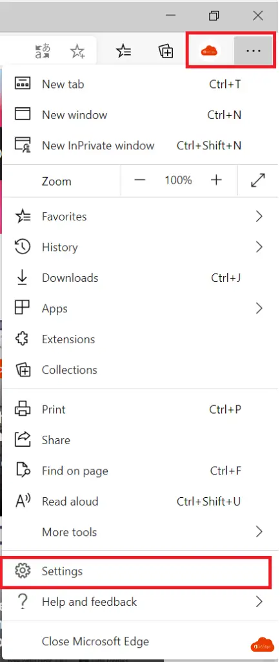Expand the Favorites submenu arrow
The height and width of the screenshot is (662, 280).
259,217
